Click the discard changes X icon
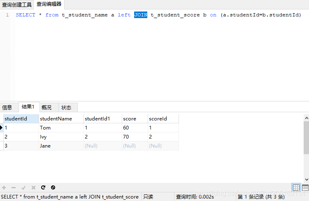309x201 pixels. (33, 187)
